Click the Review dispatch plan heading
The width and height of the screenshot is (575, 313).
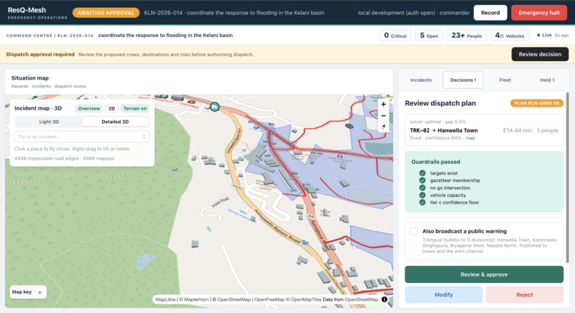(440, 103)
